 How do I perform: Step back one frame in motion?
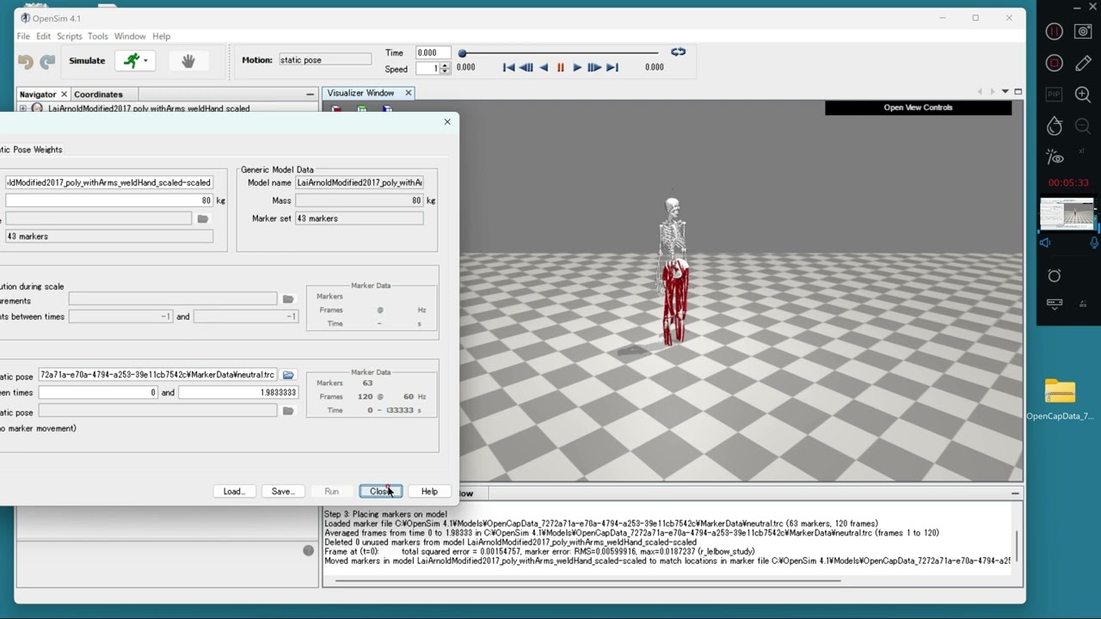[x=526, y=67]
